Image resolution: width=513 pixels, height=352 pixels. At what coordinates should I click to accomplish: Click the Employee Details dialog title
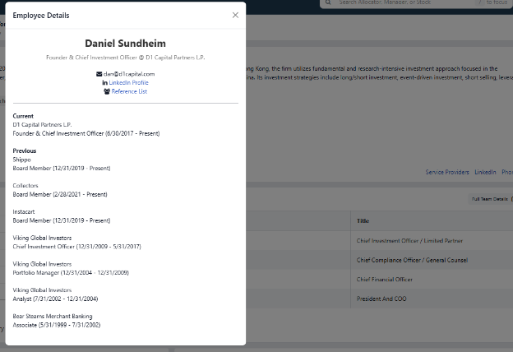[x=41, y=16]
